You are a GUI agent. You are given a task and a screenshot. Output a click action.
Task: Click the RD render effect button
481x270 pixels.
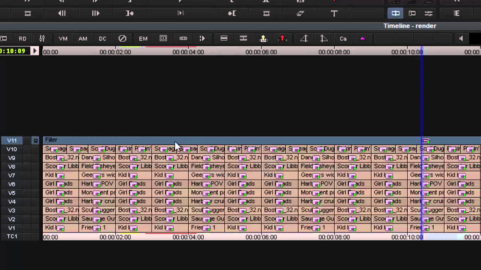pyautogui.click(x=23, y=39)
